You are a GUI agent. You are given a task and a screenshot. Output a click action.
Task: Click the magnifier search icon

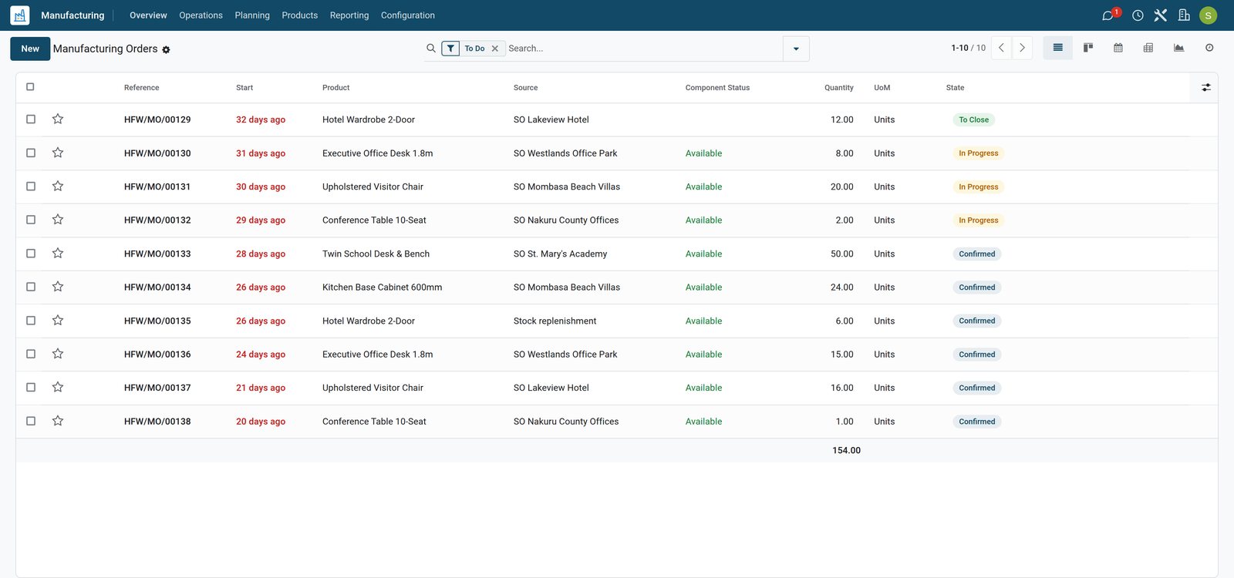[431, 48]
